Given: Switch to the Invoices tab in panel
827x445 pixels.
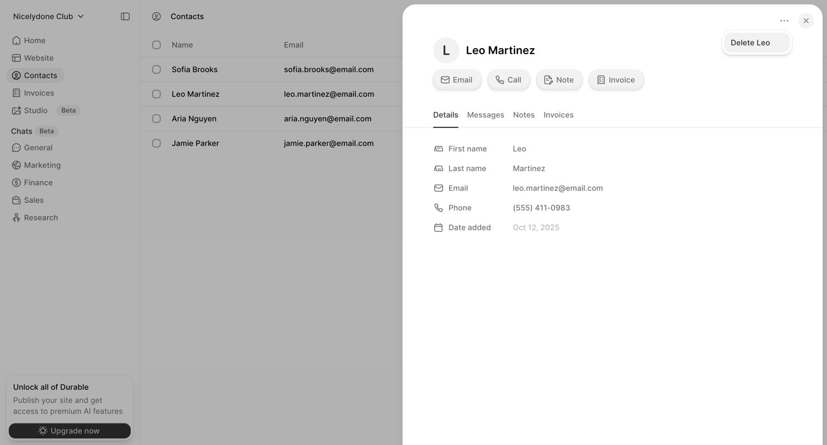Looking at the screenshot, I should (x=558, y=115).
